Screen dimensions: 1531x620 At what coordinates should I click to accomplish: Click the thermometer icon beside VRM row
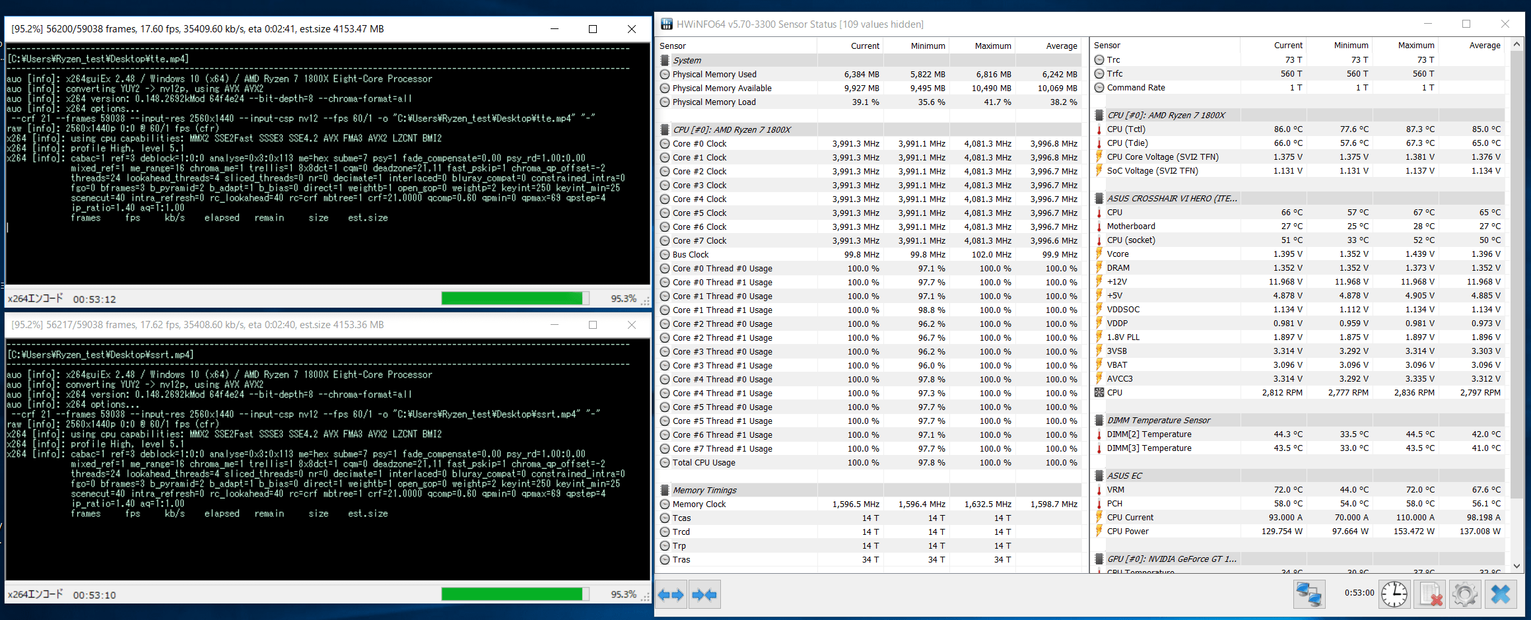[x=1099, y=489]
